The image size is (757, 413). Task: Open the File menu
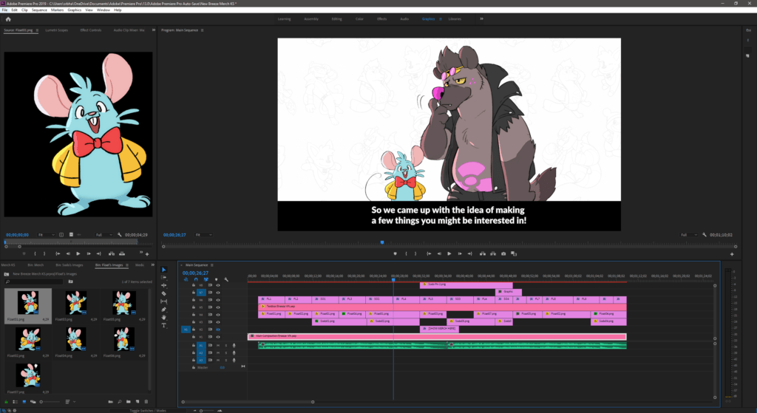[4, 10]
